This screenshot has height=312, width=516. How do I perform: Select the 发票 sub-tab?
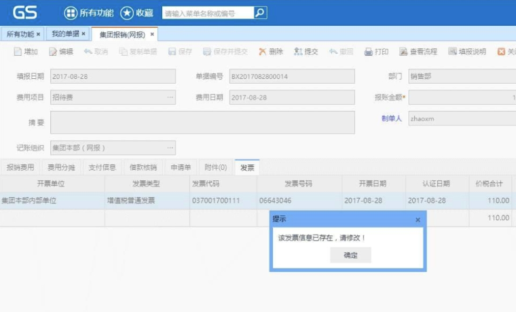tap(247, 167)
